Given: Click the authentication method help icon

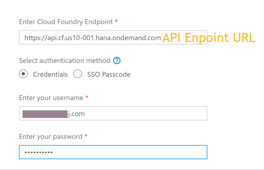Looking at the screenshot, I should (x=117, y=60).
